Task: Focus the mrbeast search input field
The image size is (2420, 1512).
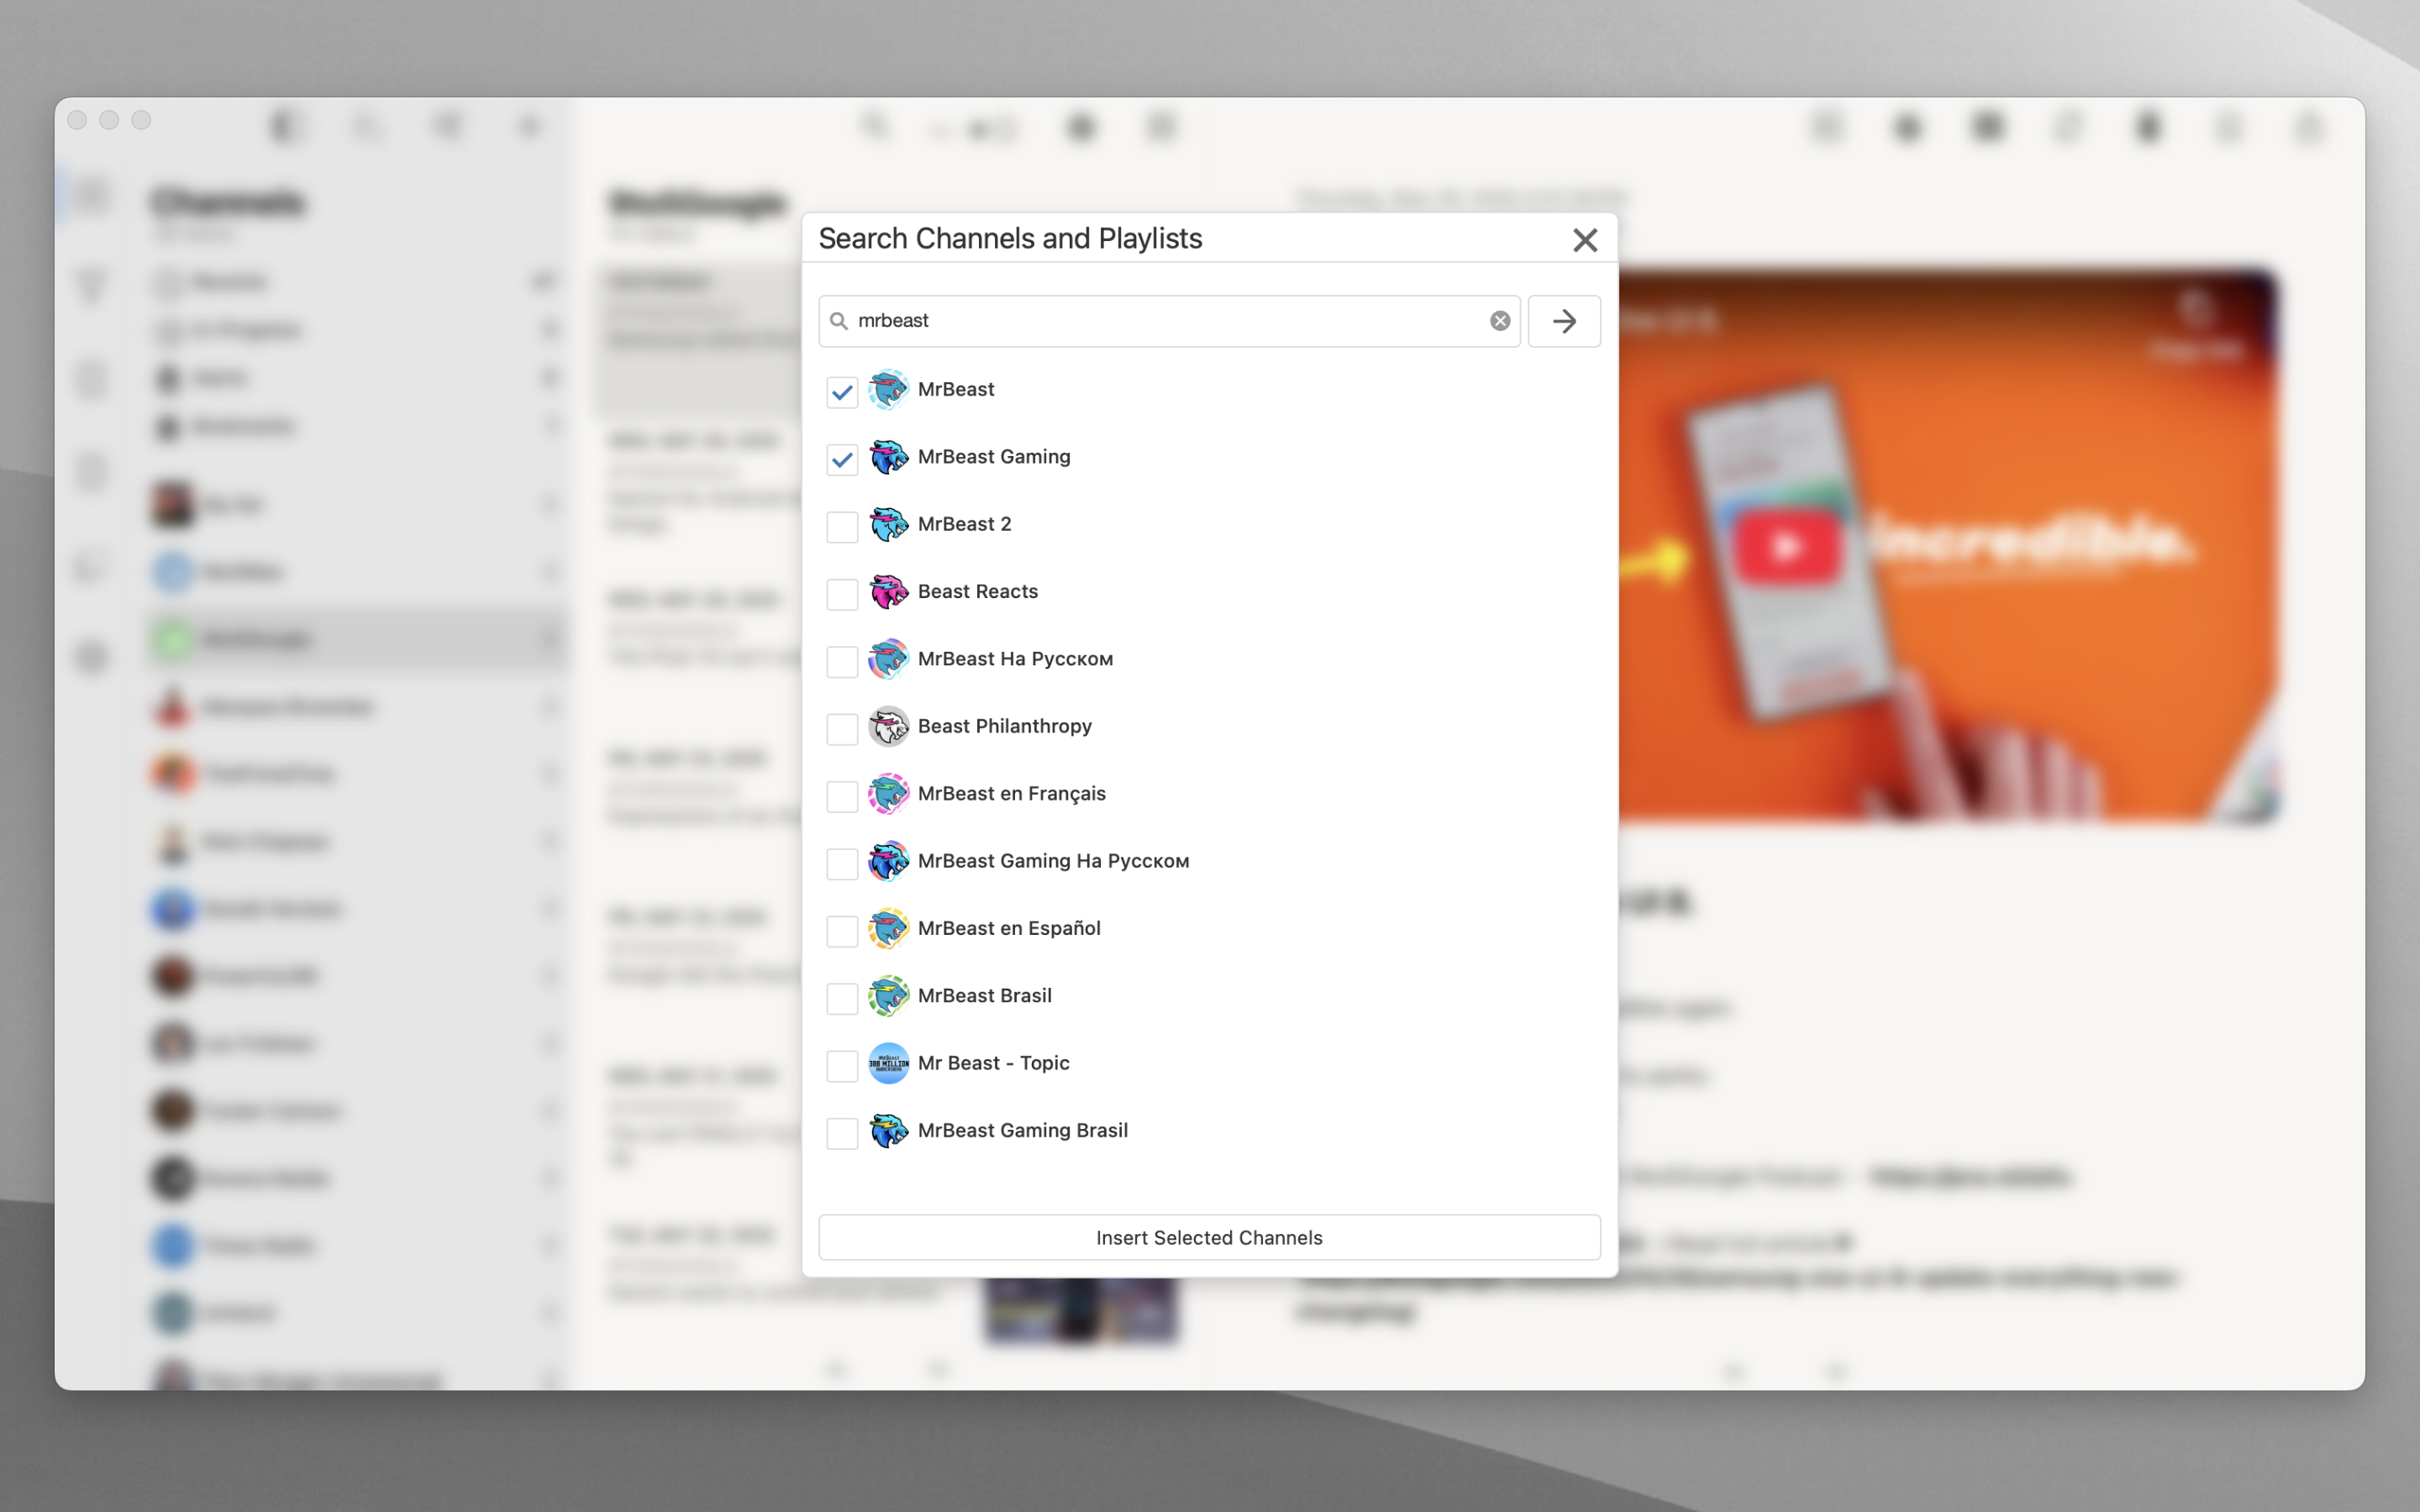Action: [x=1160, y=321]
